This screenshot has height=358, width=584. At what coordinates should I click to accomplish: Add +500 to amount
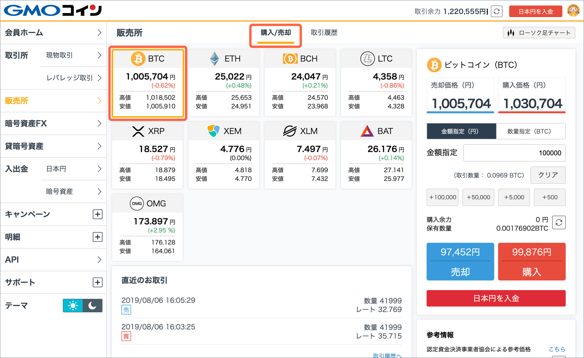pos(550,197)
